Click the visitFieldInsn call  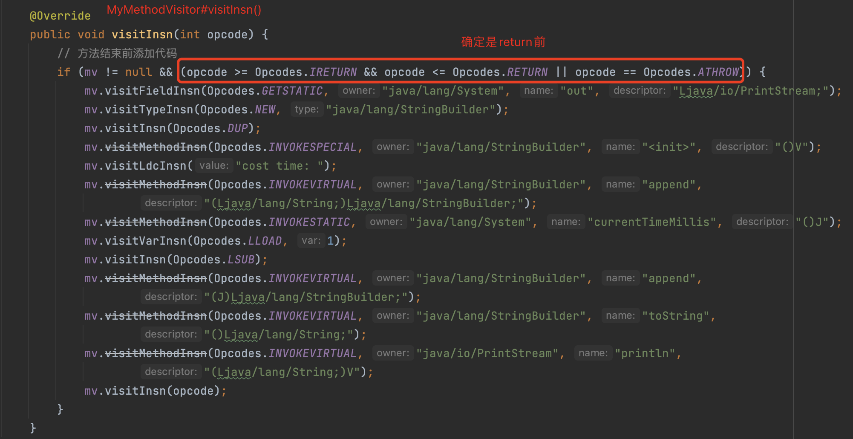tap(153, 91)
